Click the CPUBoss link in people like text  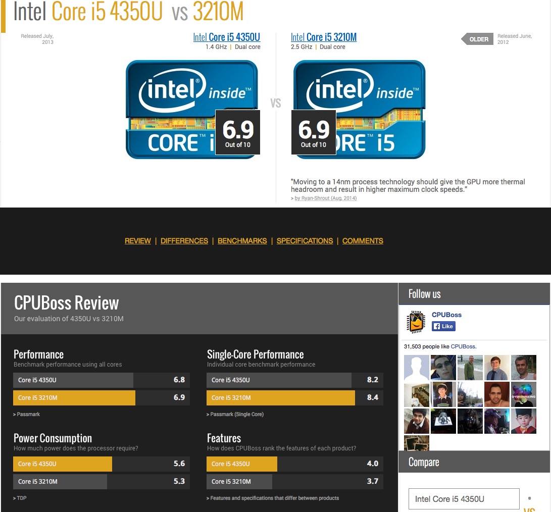463,346
